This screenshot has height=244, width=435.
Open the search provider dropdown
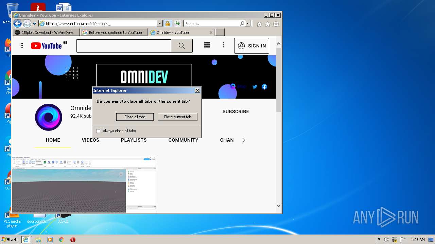[248, 23]
